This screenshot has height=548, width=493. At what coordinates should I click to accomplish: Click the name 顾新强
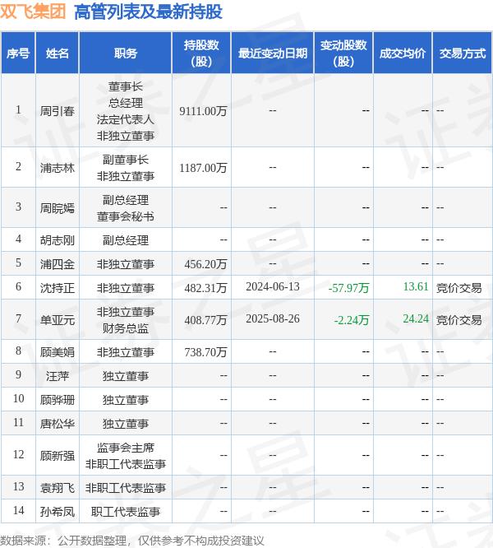point(58,456)
